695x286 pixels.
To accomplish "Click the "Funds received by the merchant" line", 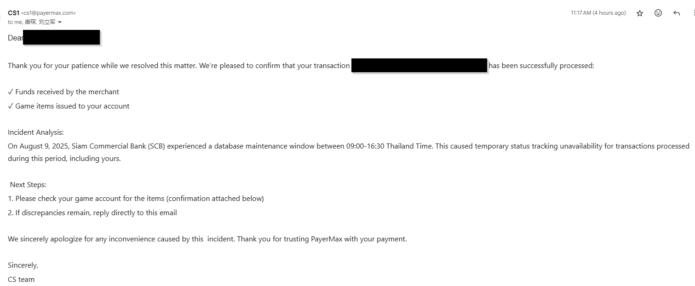I will click(x=67, y=92).
